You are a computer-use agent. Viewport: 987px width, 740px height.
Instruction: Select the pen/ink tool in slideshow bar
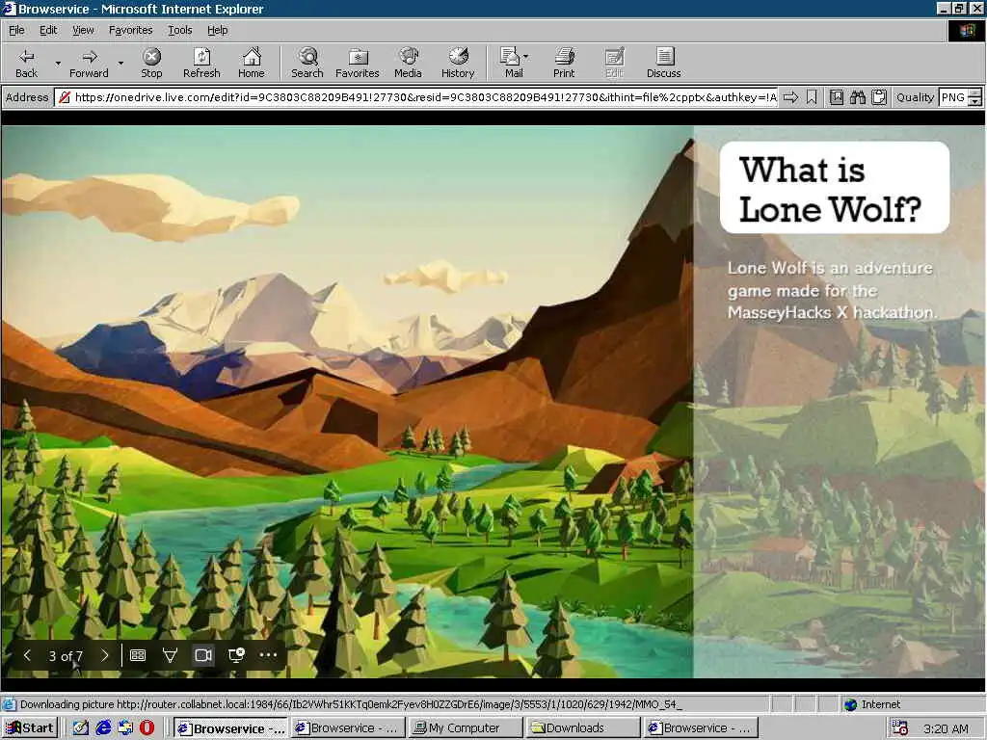[170, 655]
